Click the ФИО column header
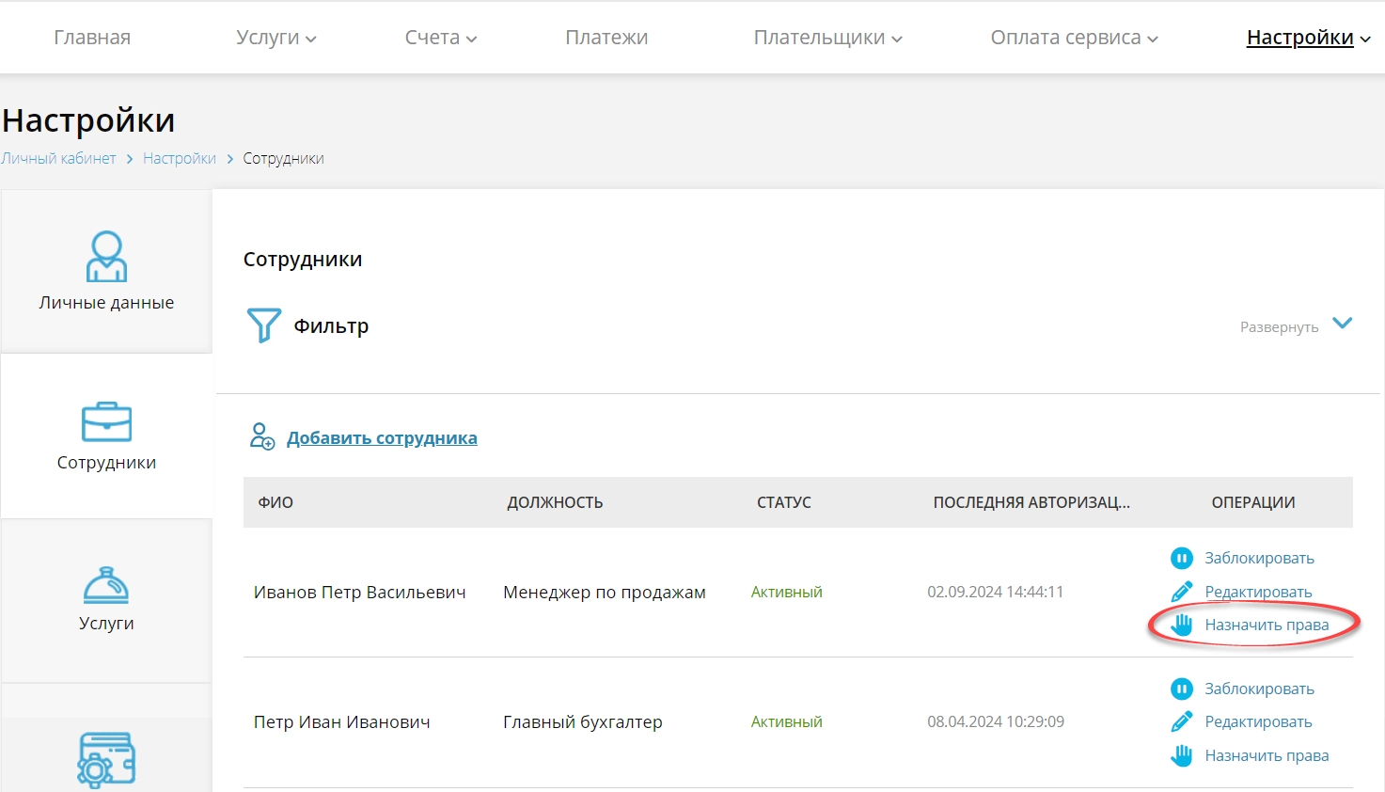Image resolution: width=1385 pixels, height=792 pixels. pos(275,502)
